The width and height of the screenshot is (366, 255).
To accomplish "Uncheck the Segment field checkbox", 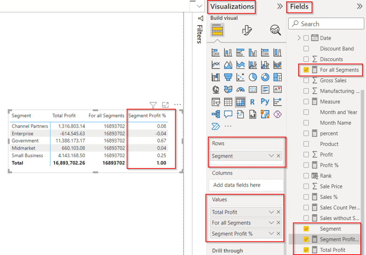I will 306,229.
